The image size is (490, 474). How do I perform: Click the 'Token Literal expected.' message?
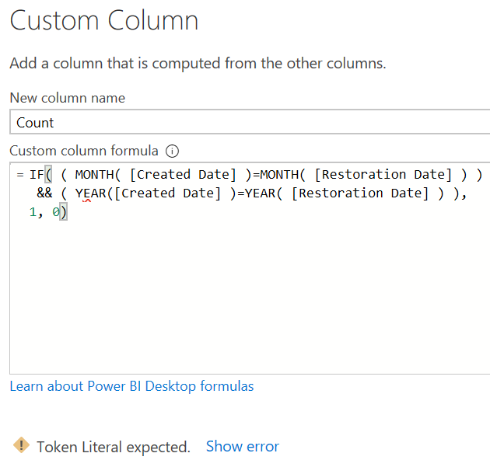click(114, 447)
